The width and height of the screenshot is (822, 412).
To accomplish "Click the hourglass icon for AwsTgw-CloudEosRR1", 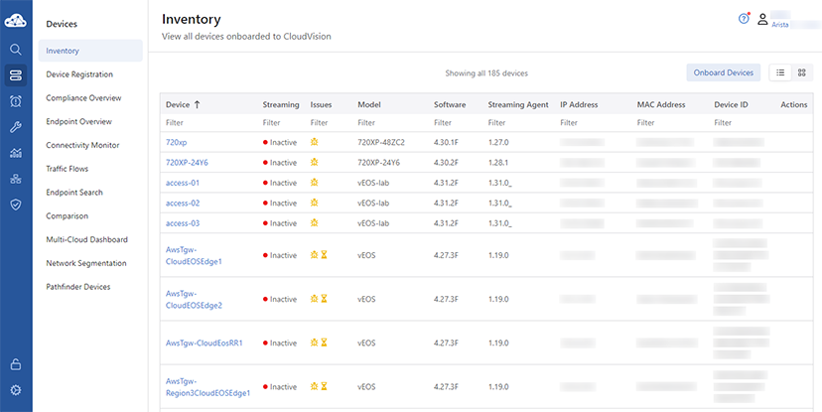I will coord(325,343).
